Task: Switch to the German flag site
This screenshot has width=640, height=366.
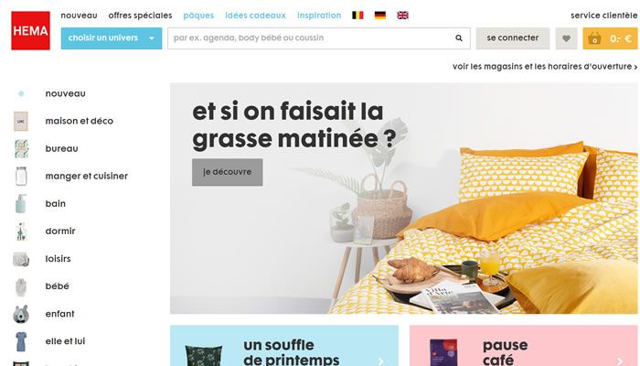Action: click(380, 16)
